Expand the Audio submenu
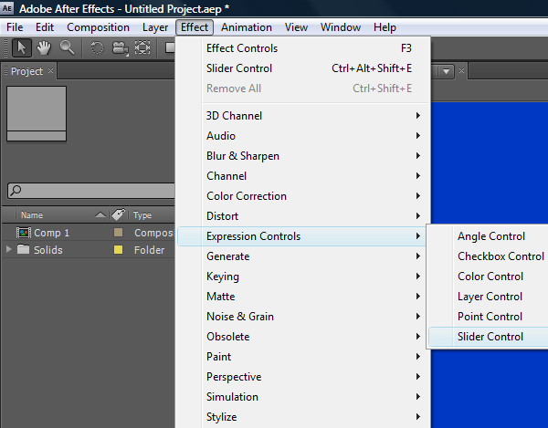The image size is (548, 428). pyautogui.click(x=303, y=136)
